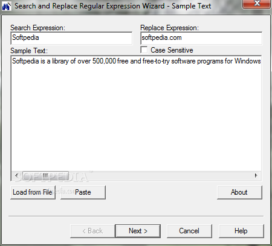Image resolution: width=272 pixels, height=246 pixels.
Task: Click the binoculars app icon in title bar
Action: click(6, 6)
